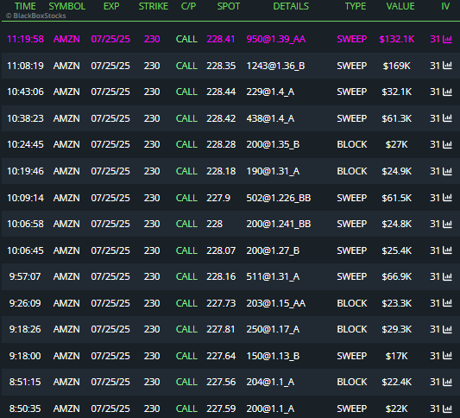Image resolution: width=460 pixels, height=418 pixels.
Task: Click spot price 228 in 10:06:58 row
Action: (x=214, y=224)
